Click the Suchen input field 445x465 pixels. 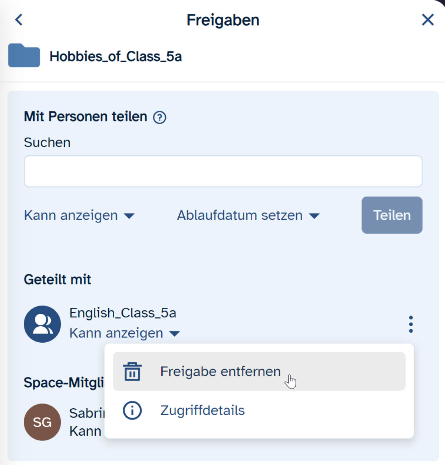tap(223, 171)
